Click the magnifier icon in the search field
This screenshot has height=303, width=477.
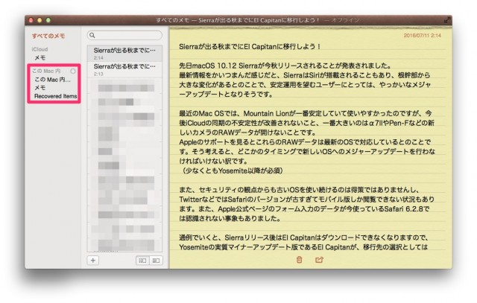tap(92, 36)
